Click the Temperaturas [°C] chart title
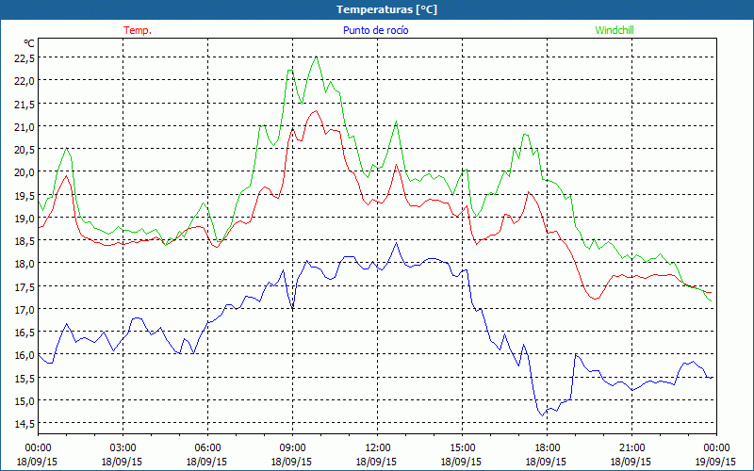Image resolution: width=754 pixels, height=471 pixels. 386,9
